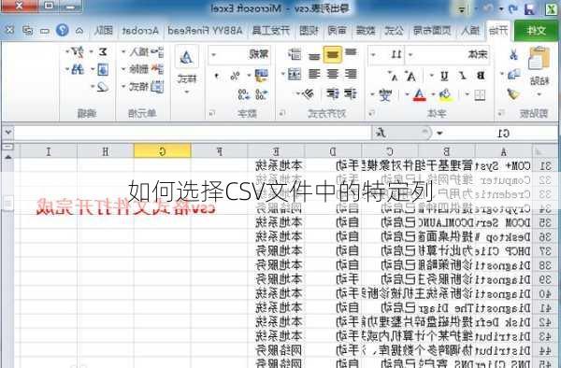Click the Decrease Font Size icon
The width and height of the screenshot is (561, 368).
[394, 77]
